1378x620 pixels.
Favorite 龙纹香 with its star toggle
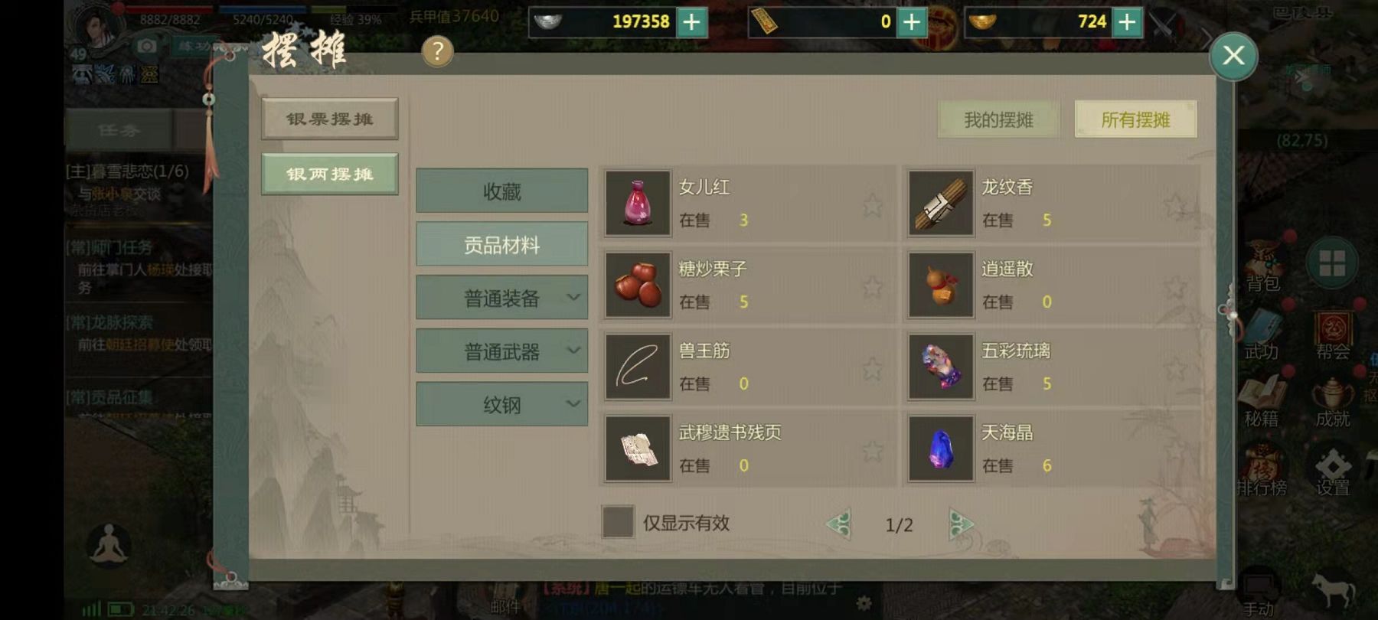pyautogui.click(x=1175, y=205)
